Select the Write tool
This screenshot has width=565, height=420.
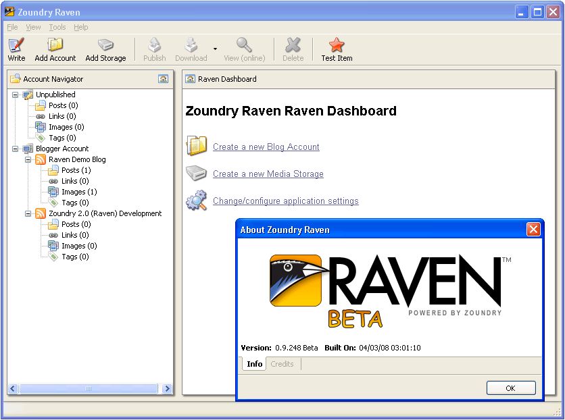[x=16, y=44]
